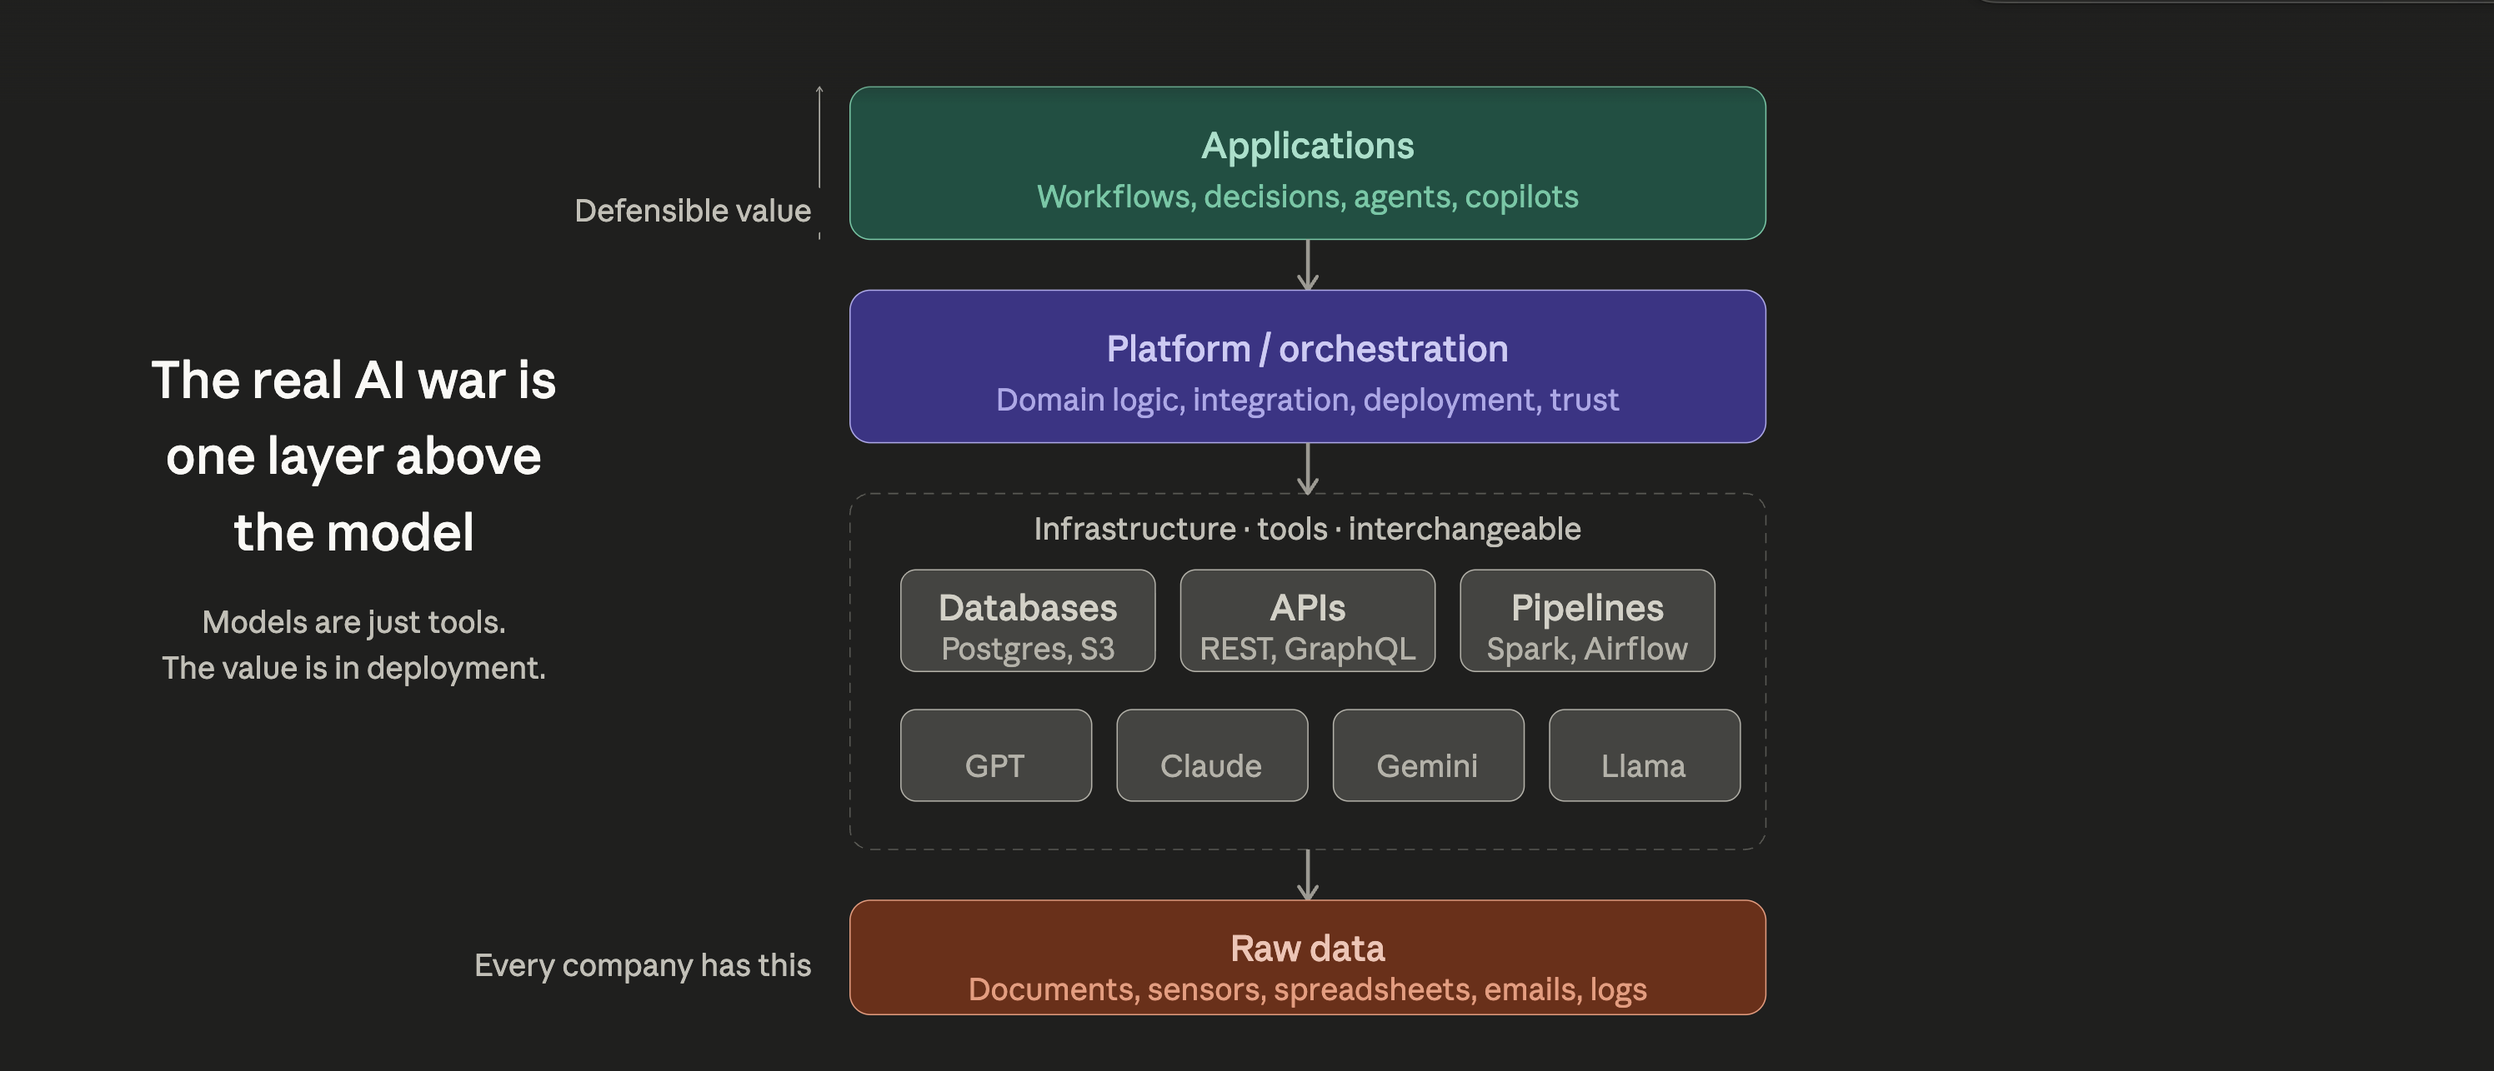Click the APIs REST, GraphQL card
The height and width of the screenshot is (1071, 2494).
point(1307,621)
